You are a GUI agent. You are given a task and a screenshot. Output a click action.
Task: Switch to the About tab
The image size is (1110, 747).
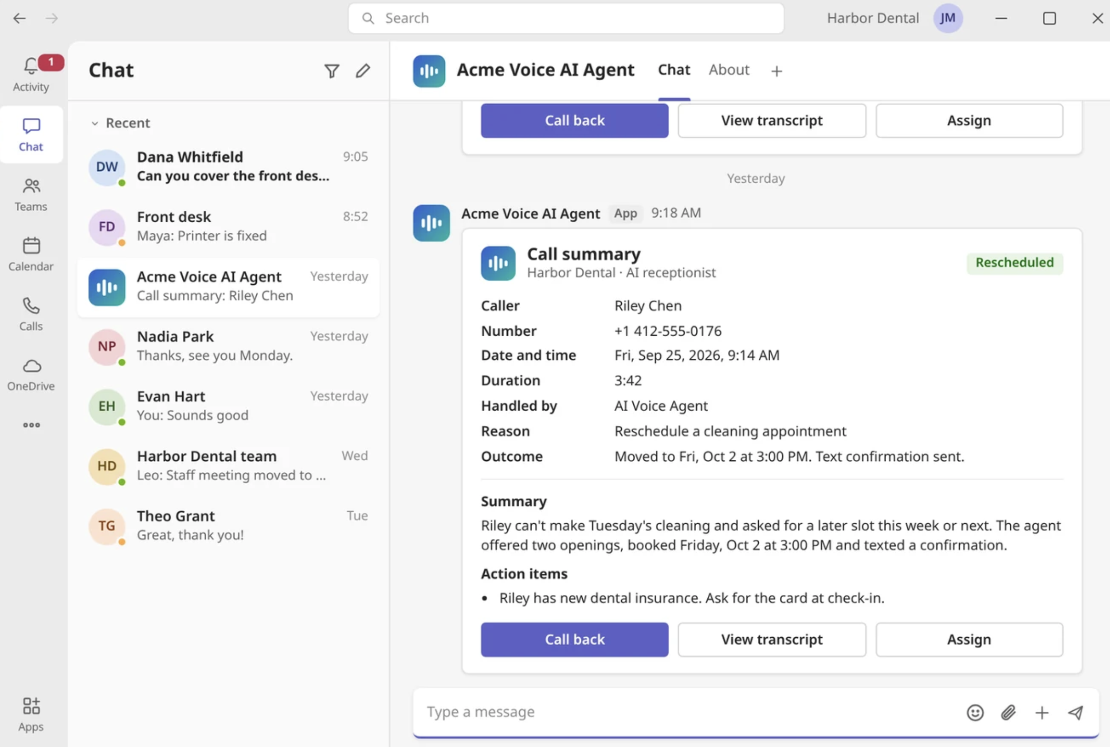[729, 70]
